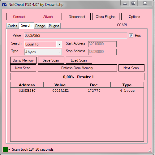Switch to the Range tab
The width and height of the screenshot is (155, 155).
tap(40, 26)
